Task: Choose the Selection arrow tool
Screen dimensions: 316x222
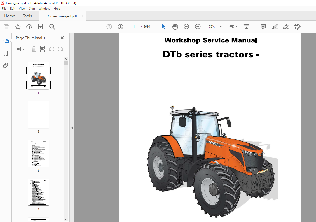Action: tap(164, 27)
